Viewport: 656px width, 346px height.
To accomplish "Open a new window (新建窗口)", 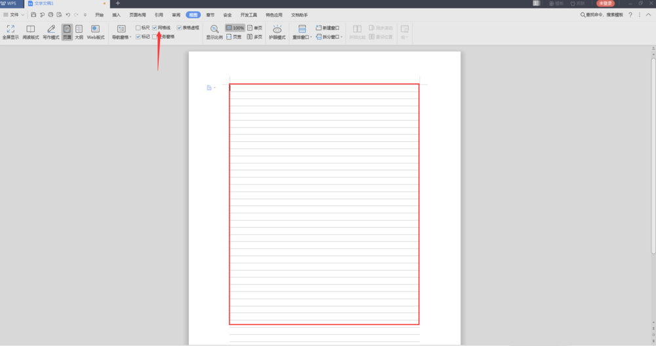I will [327, 28].
